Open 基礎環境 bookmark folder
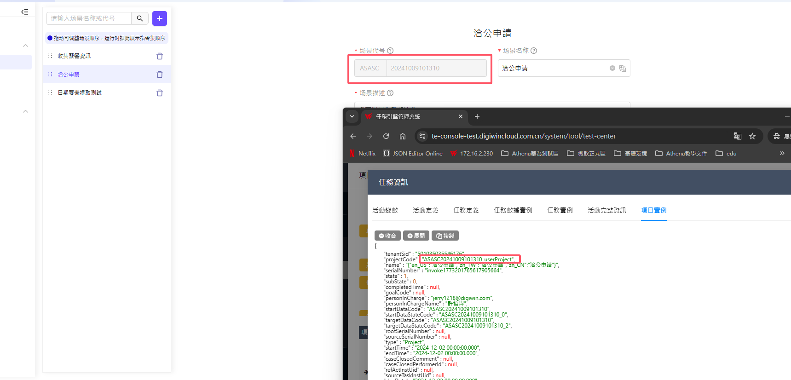This screenshot has width=791, height=380. (630, 153)
